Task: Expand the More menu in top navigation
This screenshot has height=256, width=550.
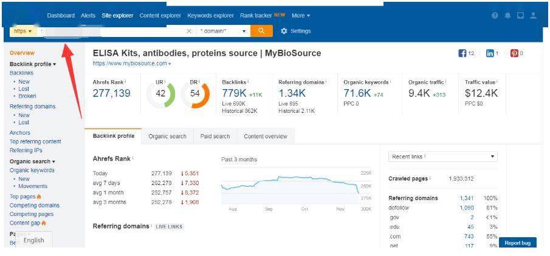Action: click(301, 15)
